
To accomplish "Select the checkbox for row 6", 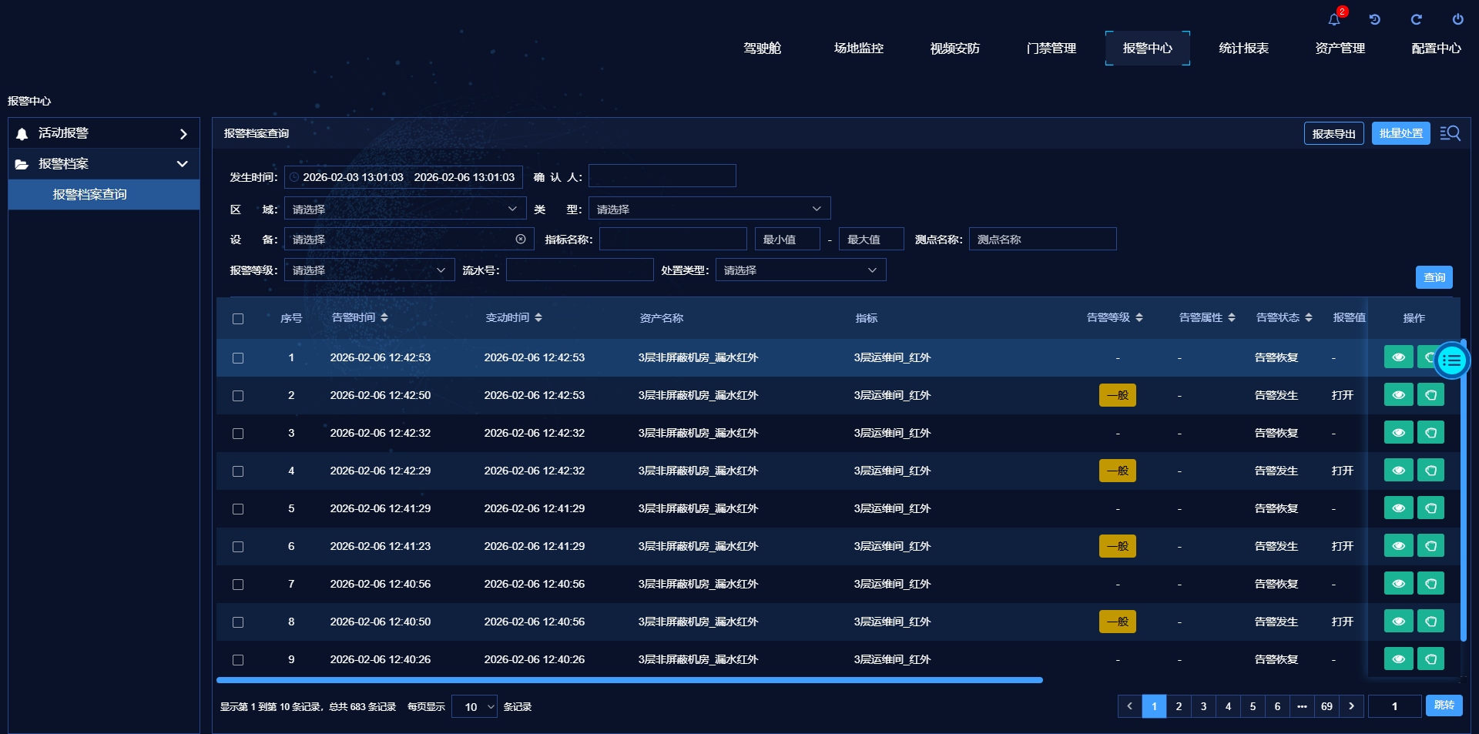I will point(238,547).
